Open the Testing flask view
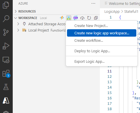This screenshot has height=113, width=140. tap(6, 87)
